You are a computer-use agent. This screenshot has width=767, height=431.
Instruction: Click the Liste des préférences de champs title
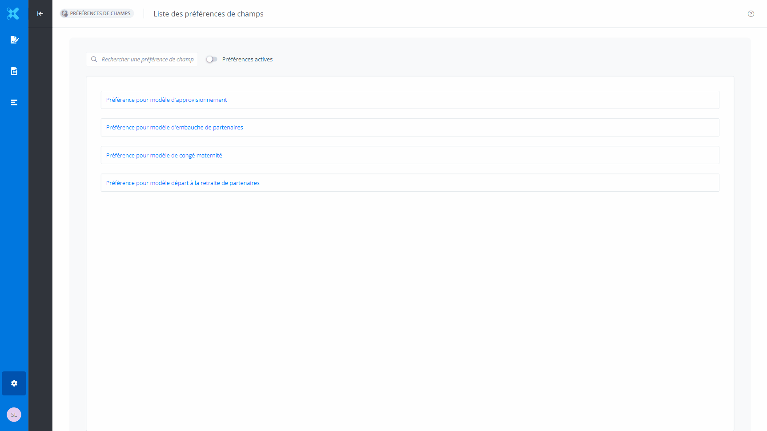click(x=209, y=14)
